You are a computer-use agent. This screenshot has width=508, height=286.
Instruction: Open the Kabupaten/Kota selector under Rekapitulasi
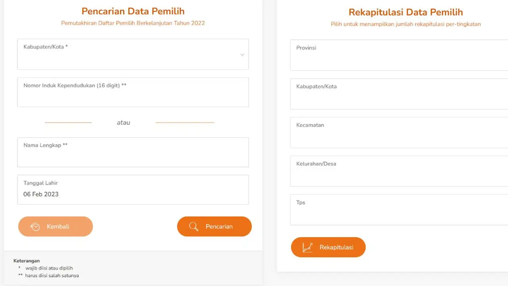click(x=397, y=94)
